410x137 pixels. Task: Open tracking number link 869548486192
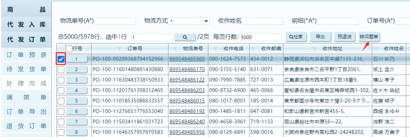coord(187,111)
